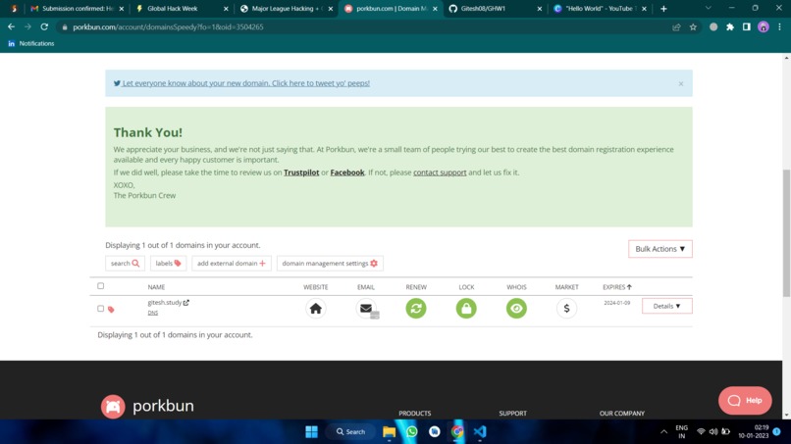This screenshot has height=444, width=791.
Task: Open the Windows Start menu
Action: pos(312,432)
